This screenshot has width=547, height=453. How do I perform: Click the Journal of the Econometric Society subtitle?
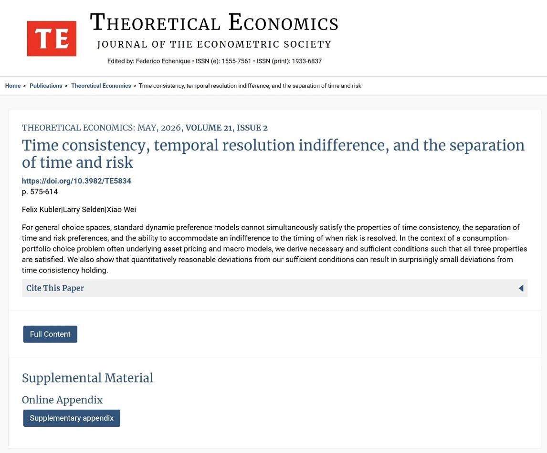[214, 45]
